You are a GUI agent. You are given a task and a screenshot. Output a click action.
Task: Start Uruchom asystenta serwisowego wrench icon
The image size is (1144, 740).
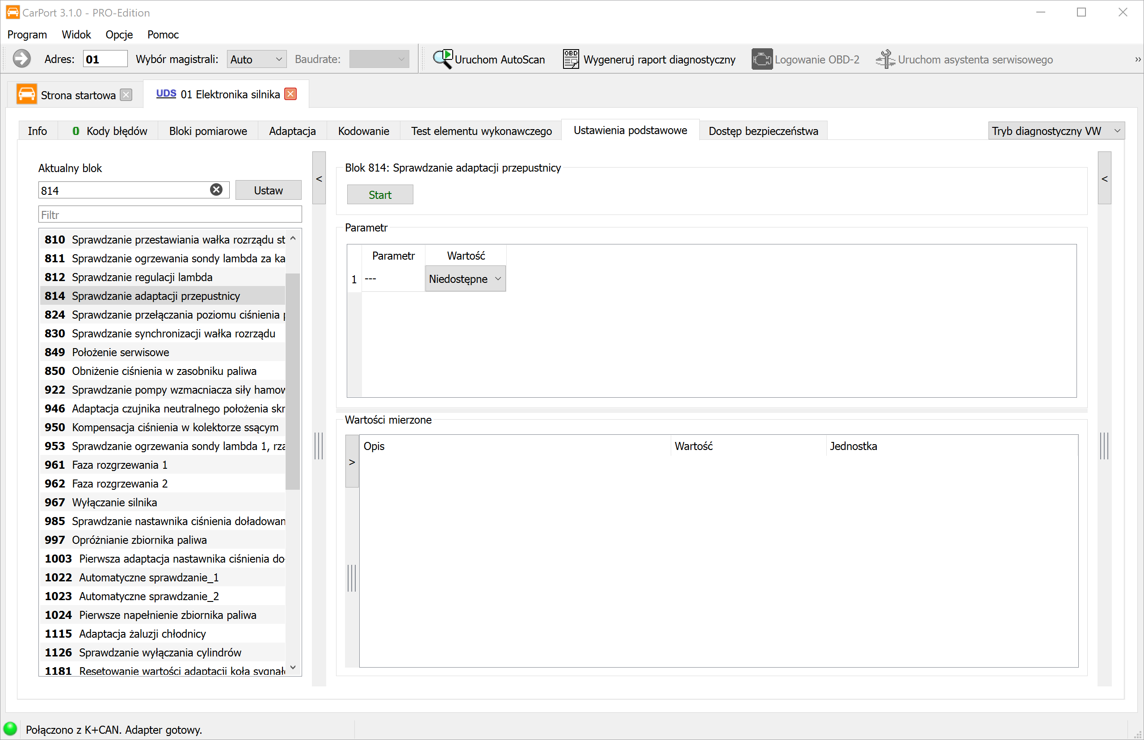click(x=885, y=59)
